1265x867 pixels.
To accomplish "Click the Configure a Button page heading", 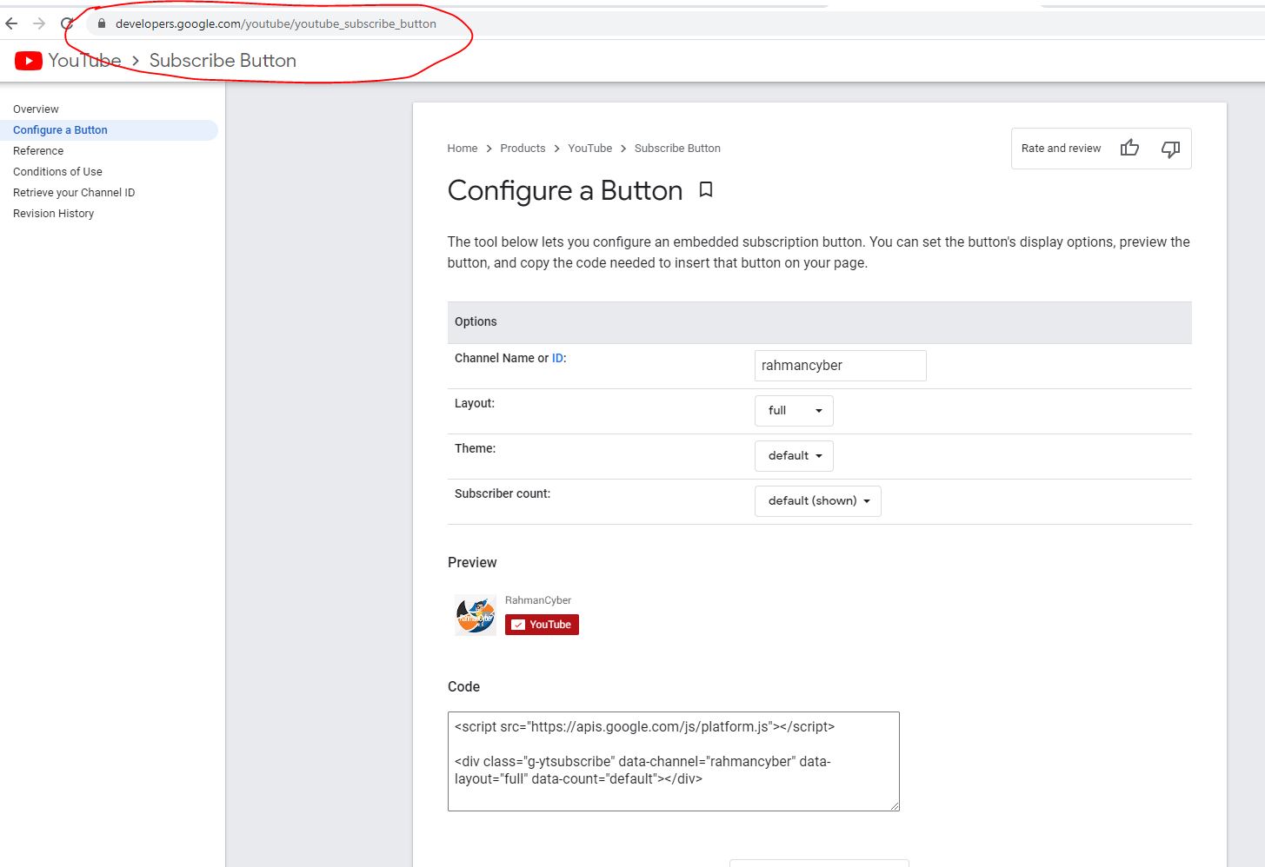I will [x=565, y=190].
